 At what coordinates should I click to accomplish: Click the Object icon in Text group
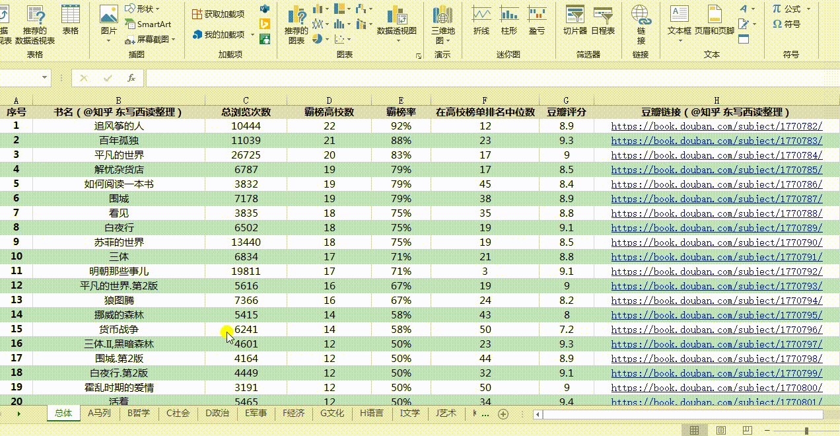744,39
